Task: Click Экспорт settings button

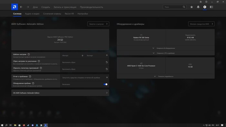Action: point(97,55)
